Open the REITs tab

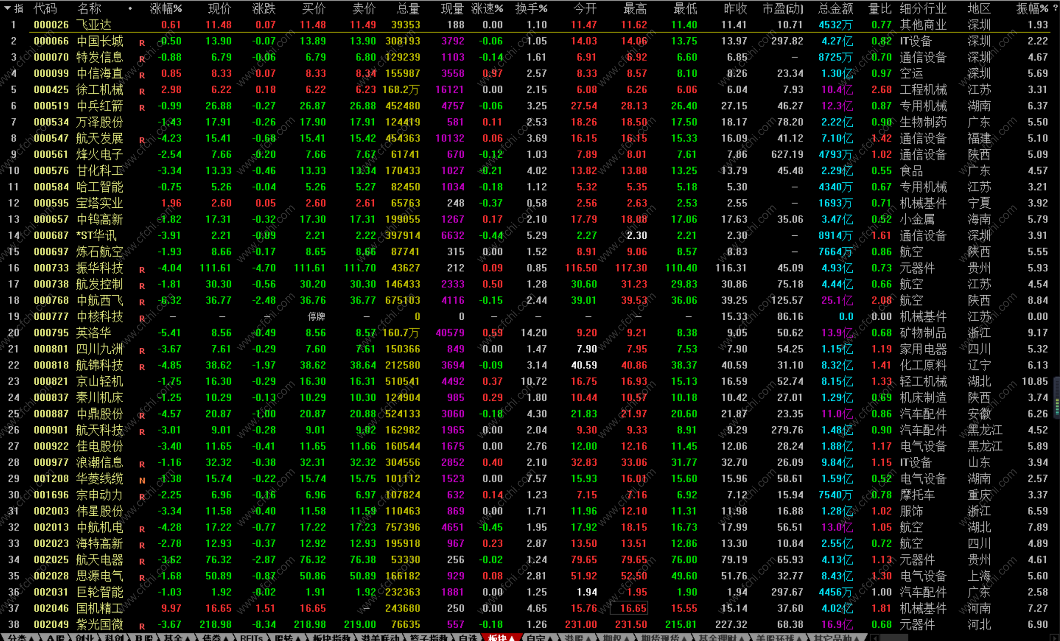click(251, 638)
